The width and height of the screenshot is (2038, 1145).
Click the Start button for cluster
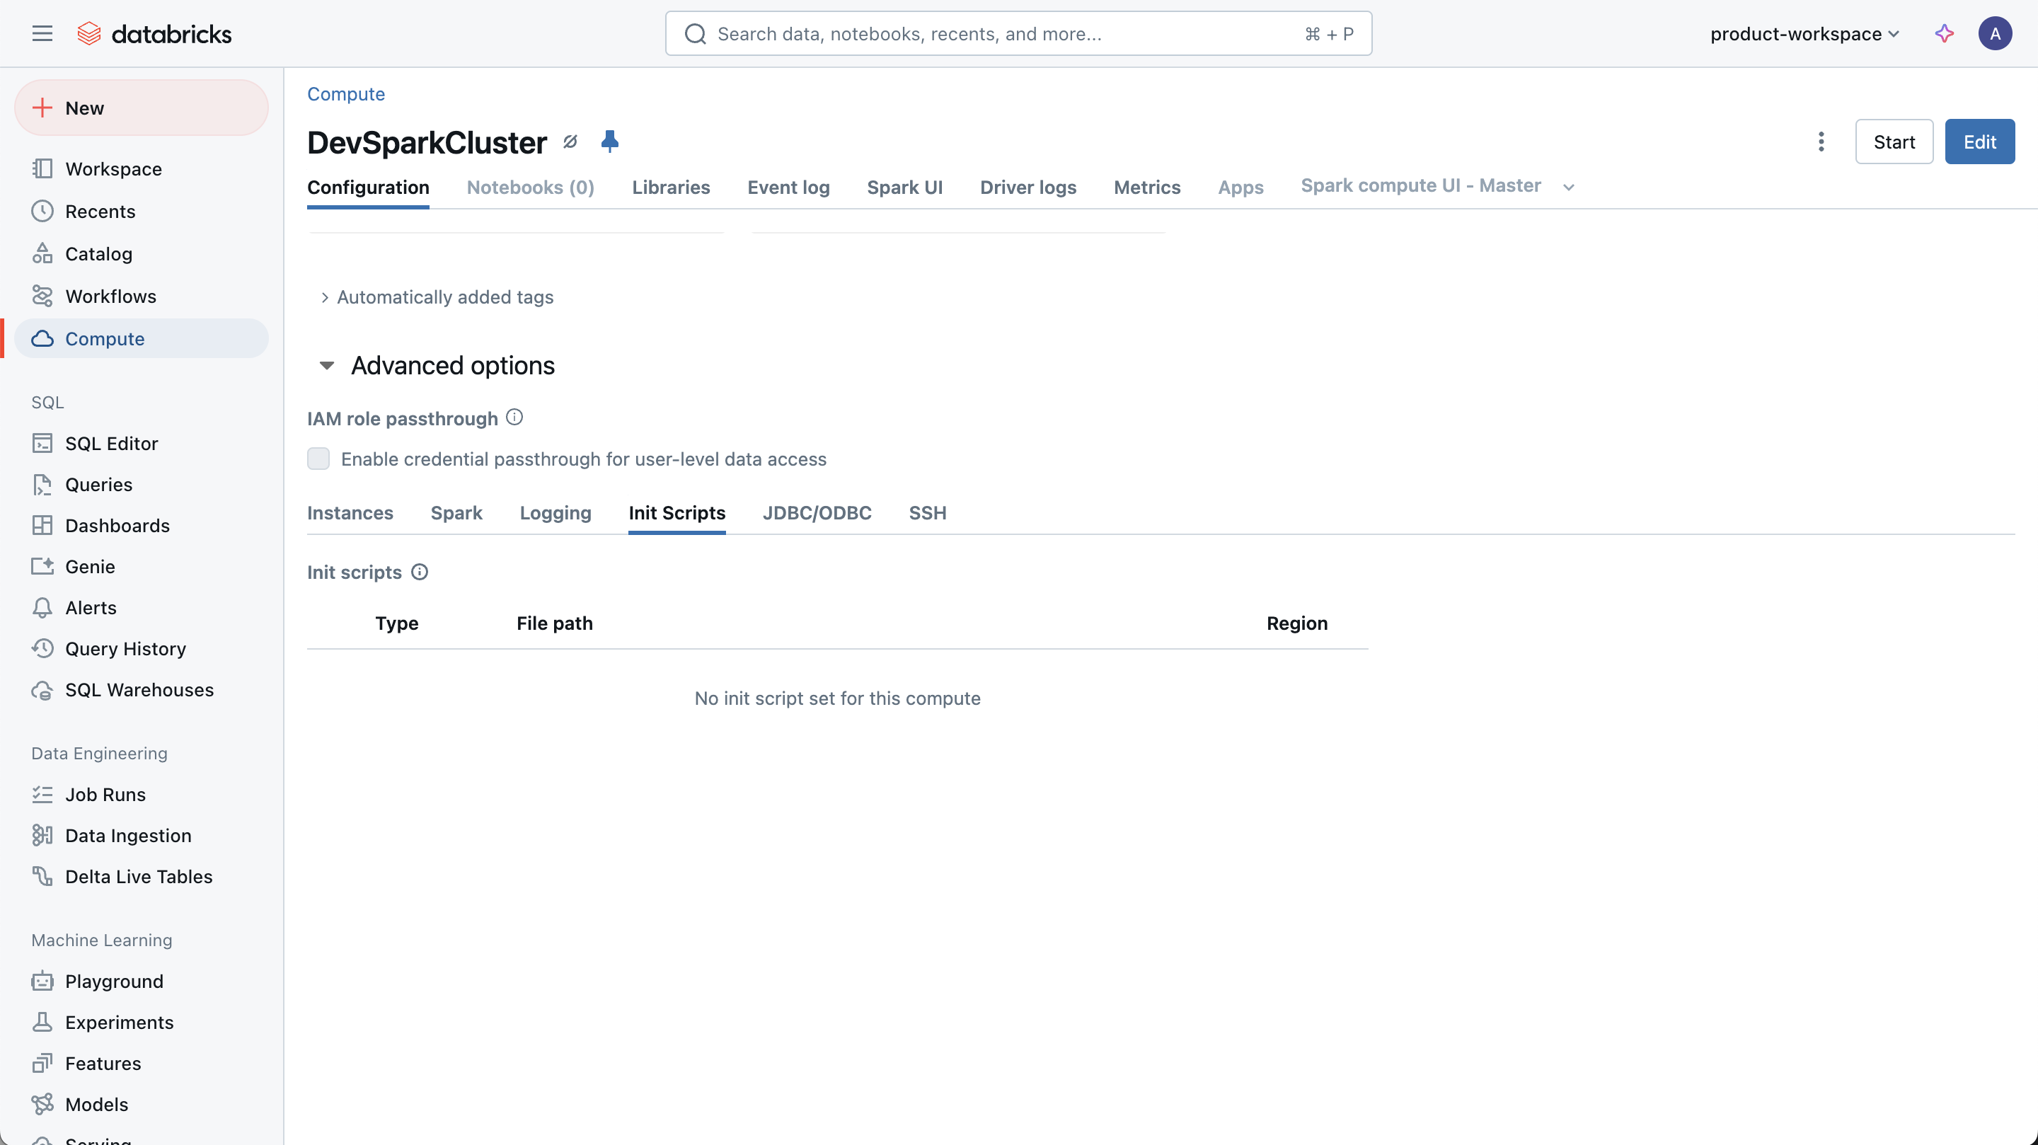(1894, 142)
